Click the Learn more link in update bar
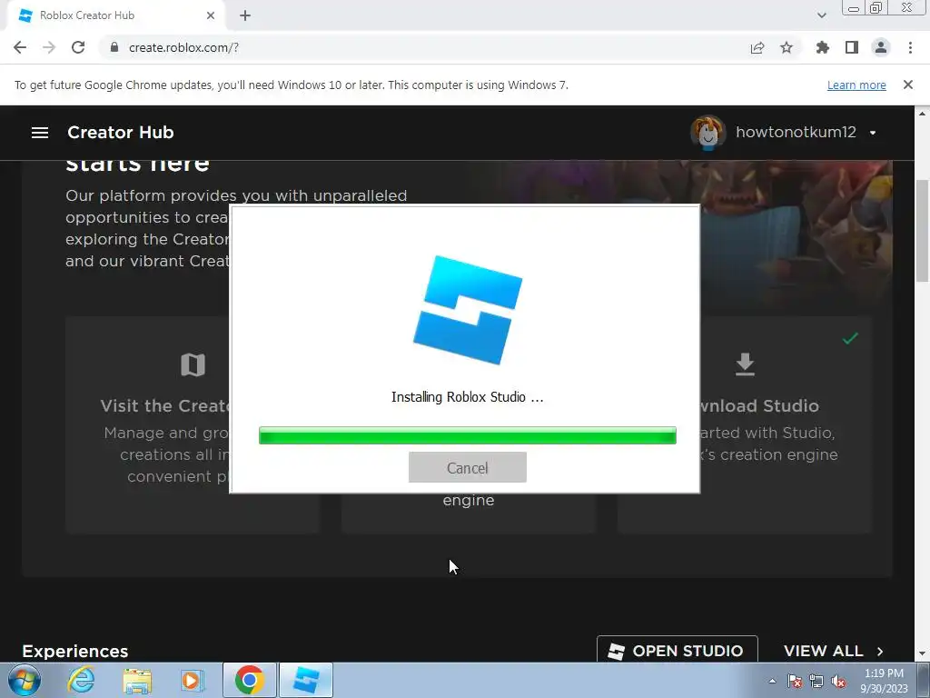The height and width of the screenshot is (698, 930). 856,85
